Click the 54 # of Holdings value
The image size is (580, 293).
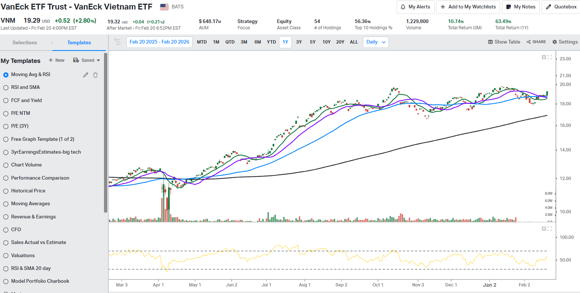(x=317, y=22)
